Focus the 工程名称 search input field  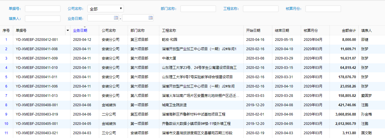point(261,9)
